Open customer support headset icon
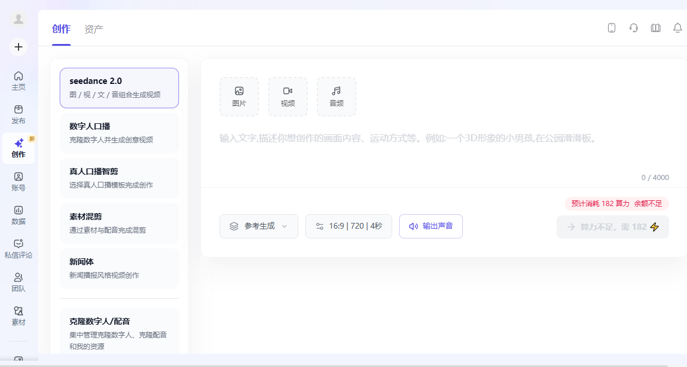The width and height of the screenshot is (687, 367). click(x=634, y=28)
